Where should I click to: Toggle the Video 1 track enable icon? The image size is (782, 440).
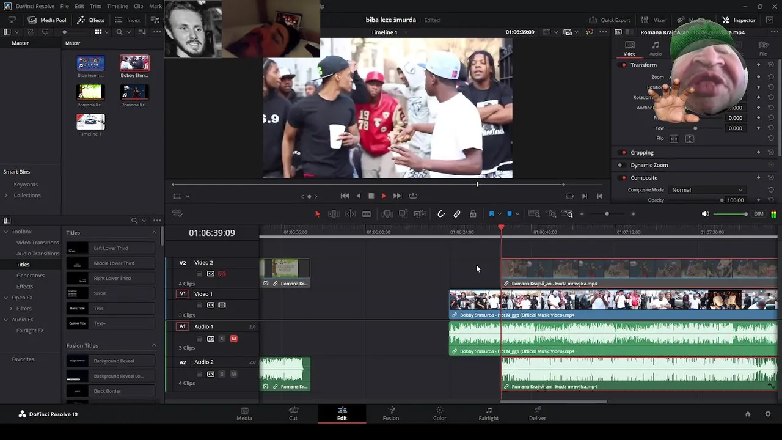click(222, 305)
